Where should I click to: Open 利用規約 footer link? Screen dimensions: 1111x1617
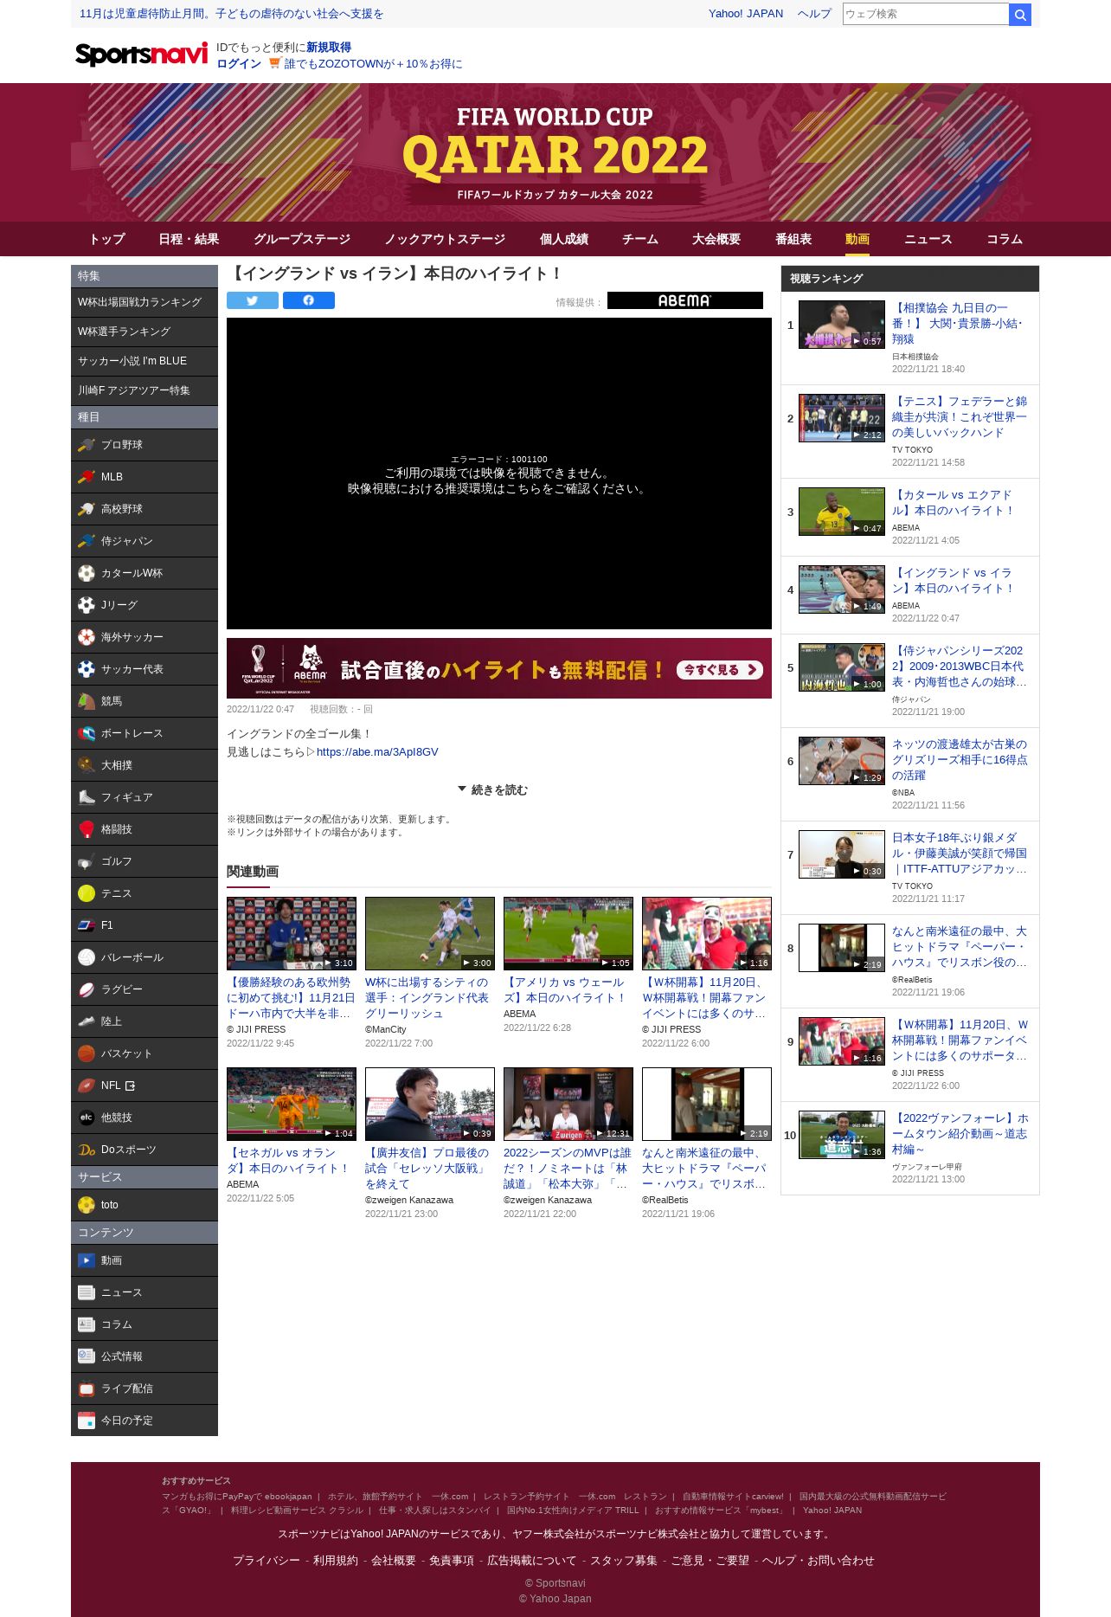coord(336,1560)
